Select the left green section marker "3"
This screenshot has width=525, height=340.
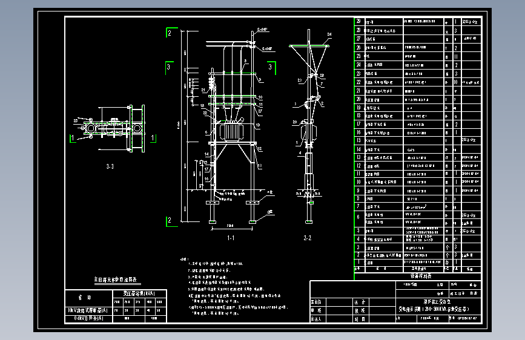(x=168, y=67)
